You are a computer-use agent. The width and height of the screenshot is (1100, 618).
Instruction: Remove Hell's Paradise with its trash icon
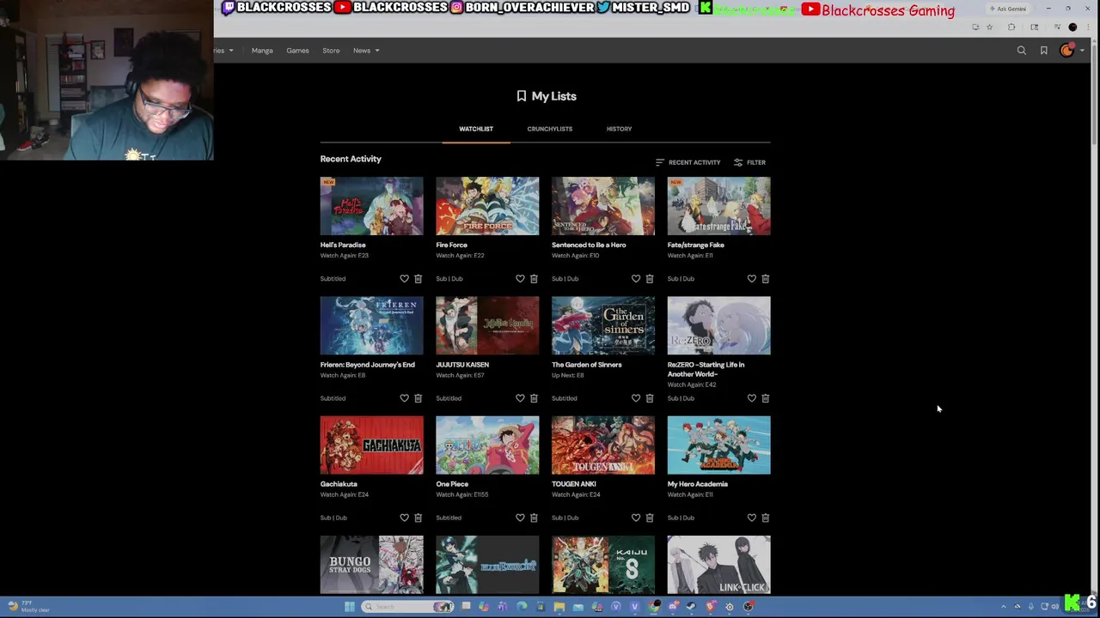tap(419, 279)
